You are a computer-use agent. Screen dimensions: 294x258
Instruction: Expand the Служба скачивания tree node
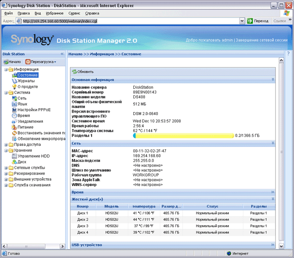tap(6, 186)
